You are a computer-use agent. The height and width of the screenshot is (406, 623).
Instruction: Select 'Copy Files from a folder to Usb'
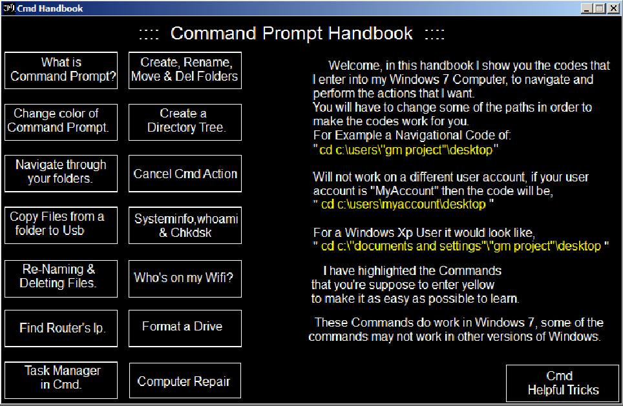coord(61,225)
